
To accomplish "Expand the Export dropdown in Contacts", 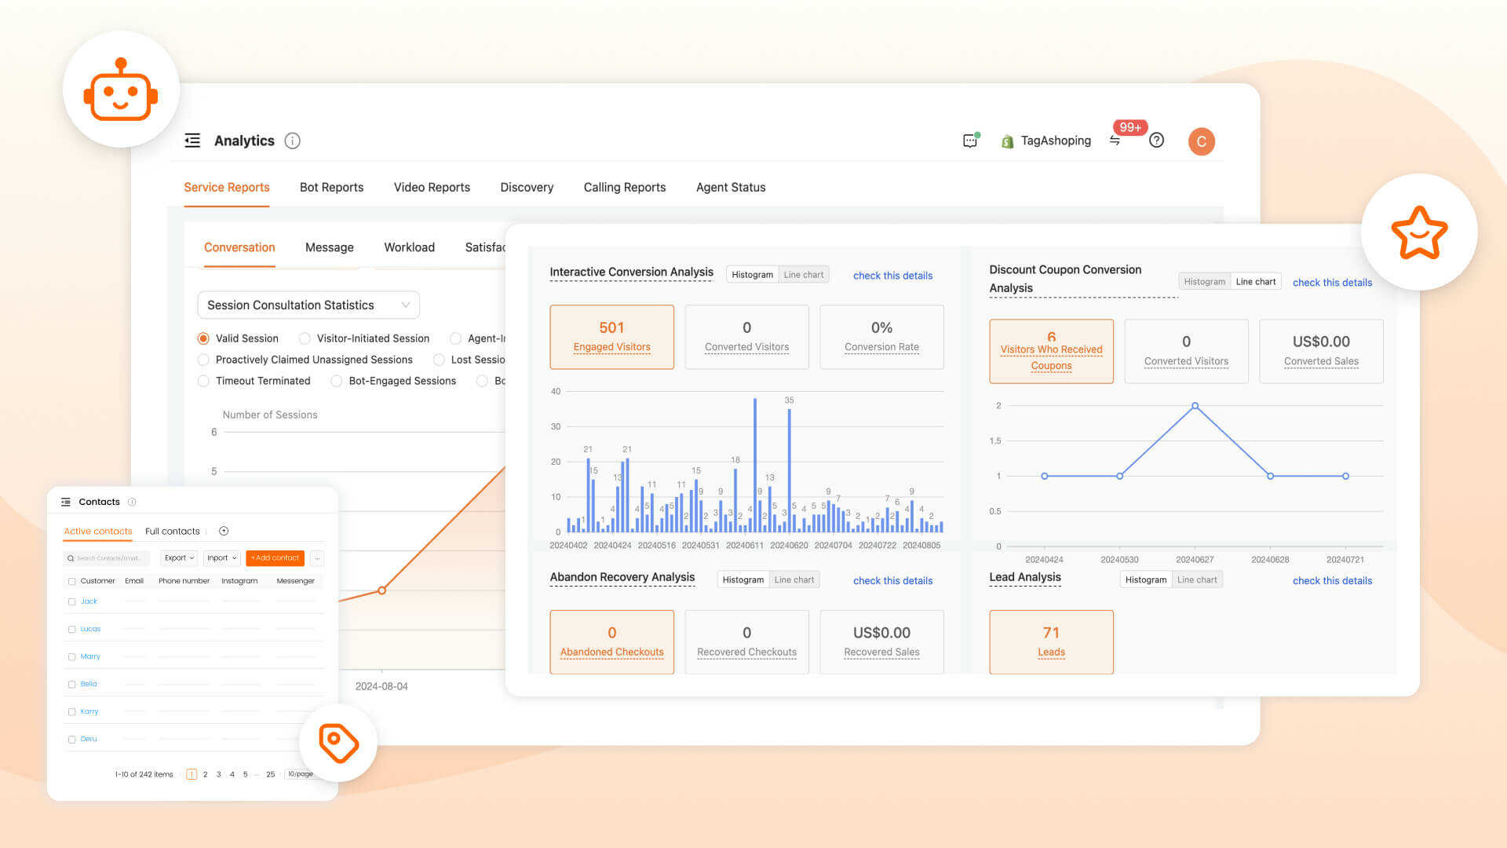I will click(178, 557).
